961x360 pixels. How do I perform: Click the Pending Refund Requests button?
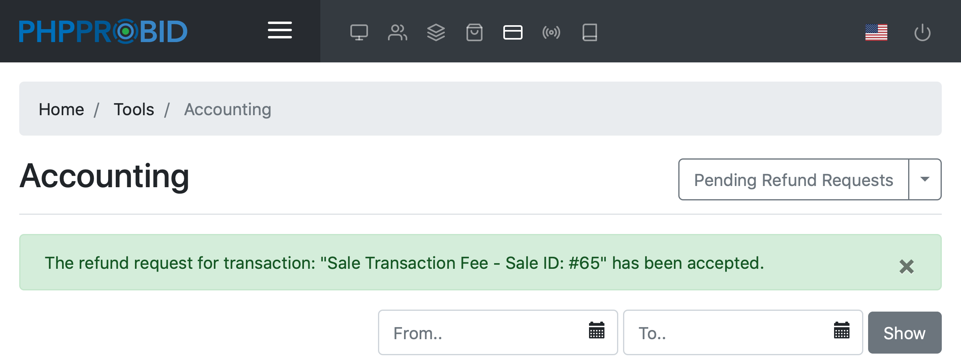pos(793,180)
